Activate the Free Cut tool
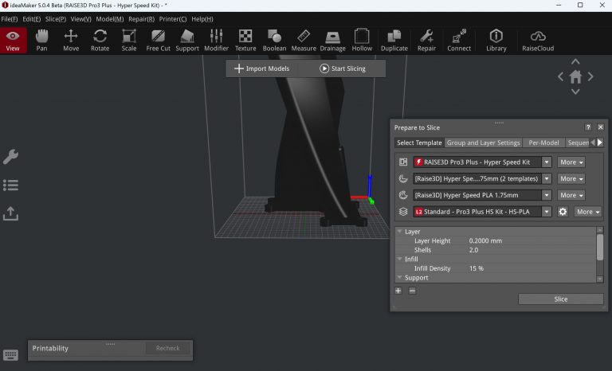This screenshot has height=371, width=612. click(158, 40)
